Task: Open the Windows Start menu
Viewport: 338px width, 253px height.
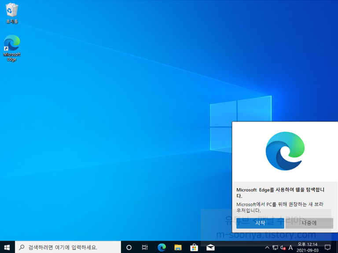Action: tap(7, 247)
